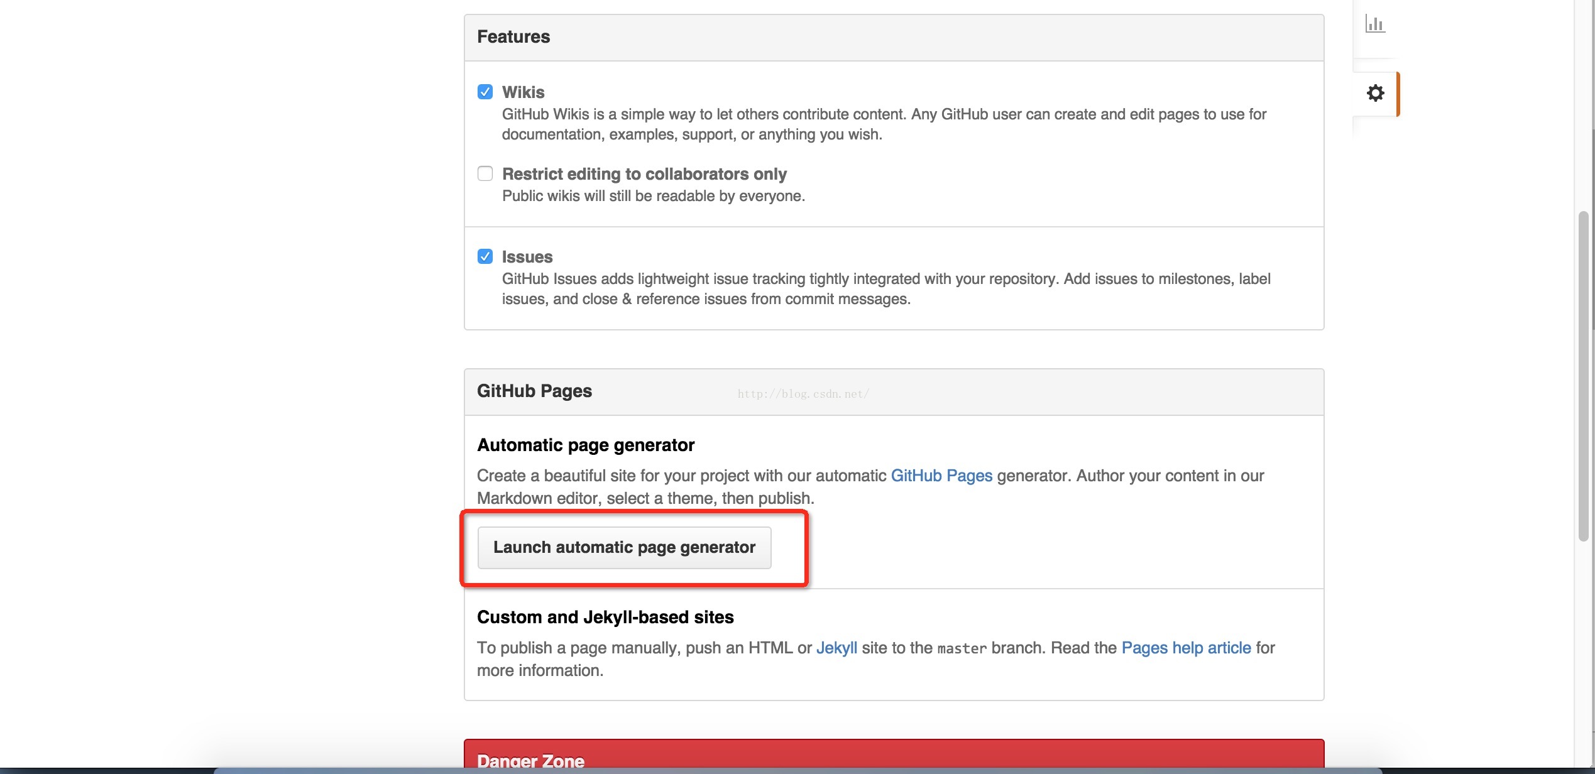Open the Settings gear sidebar icon
The width and height of the screenshot is (1595, 774).
[1376, 93]
